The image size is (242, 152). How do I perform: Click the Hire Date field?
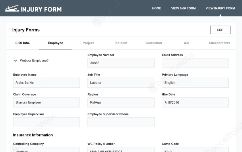coord(195,102)
